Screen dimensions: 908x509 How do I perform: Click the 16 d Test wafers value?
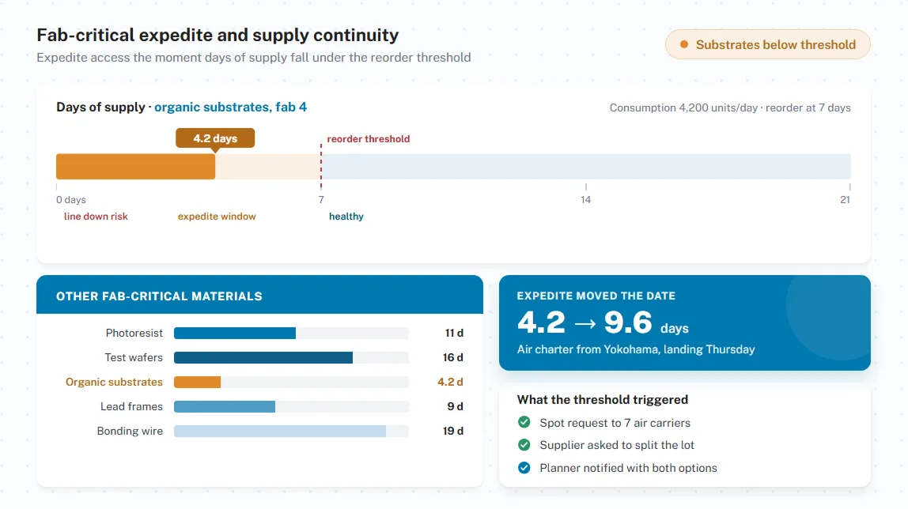point(453,357)
